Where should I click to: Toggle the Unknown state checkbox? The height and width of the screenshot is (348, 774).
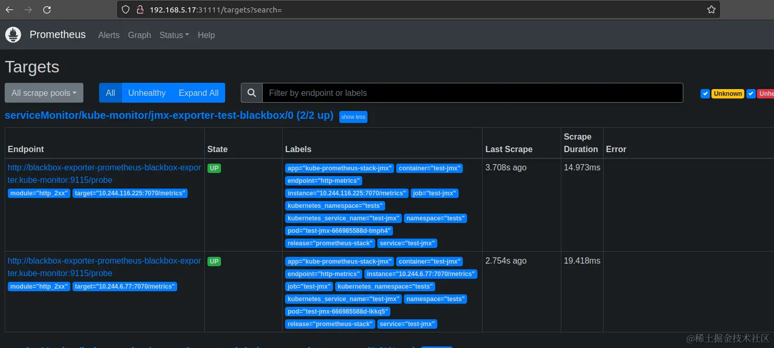tap(705, 94)
